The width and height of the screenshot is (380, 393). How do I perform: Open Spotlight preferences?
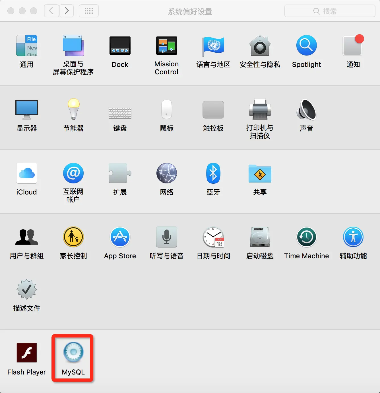click(306, 46)
